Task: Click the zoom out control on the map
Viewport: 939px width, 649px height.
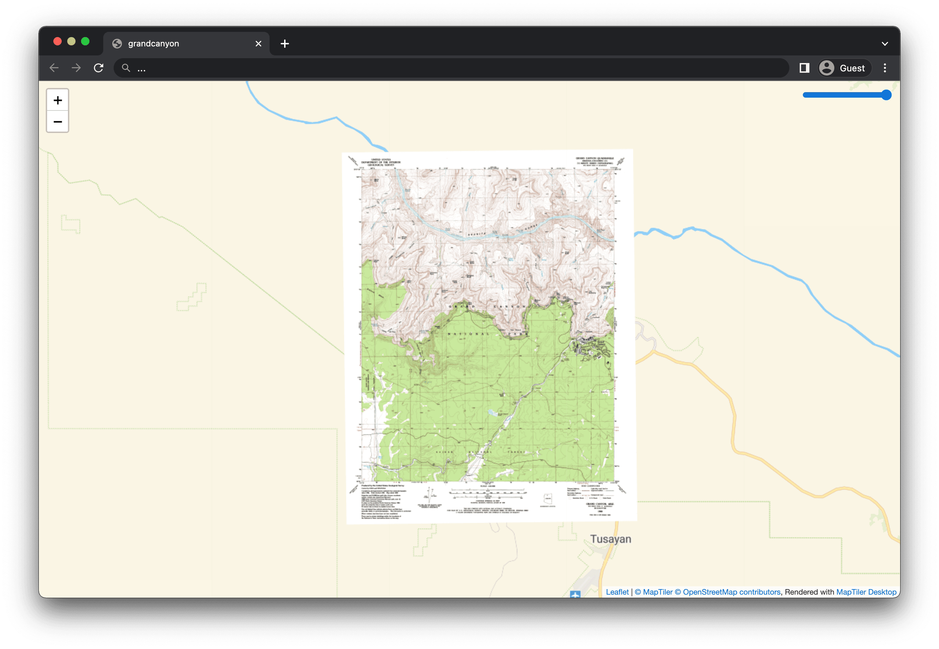Action: pos(58,122)
